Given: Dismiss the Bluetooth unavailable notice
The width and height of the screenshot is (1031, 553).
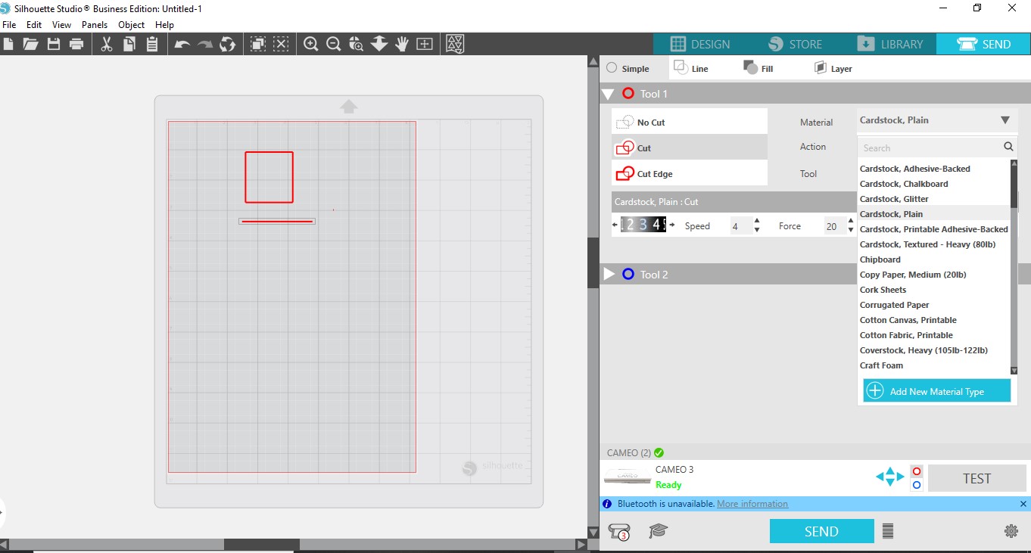Looking at the screenshot, I should point(1023,504).
